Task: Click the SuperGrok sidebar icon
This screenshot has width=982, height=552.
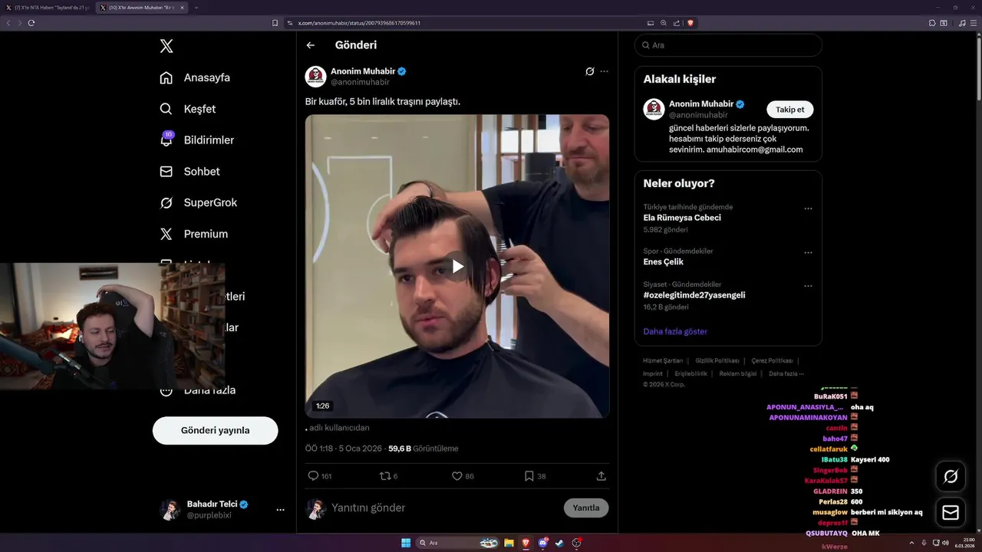Action: [x=166, y=202]
